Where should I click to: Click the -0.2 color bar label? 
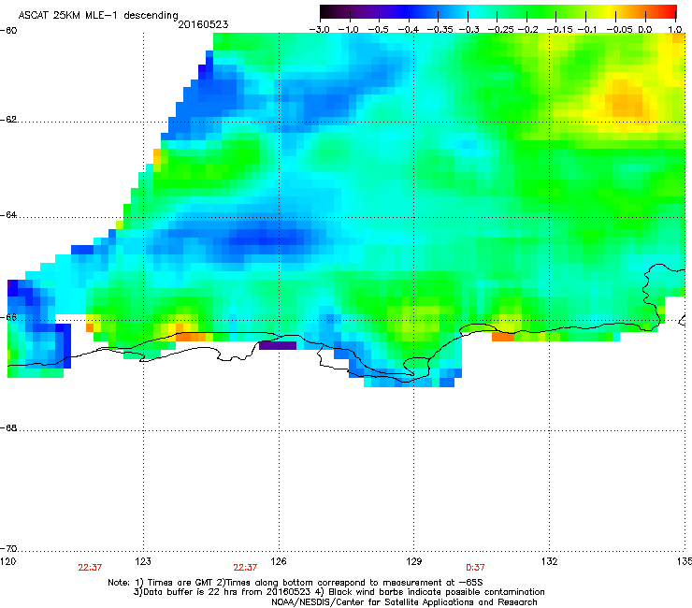[528, 29]
